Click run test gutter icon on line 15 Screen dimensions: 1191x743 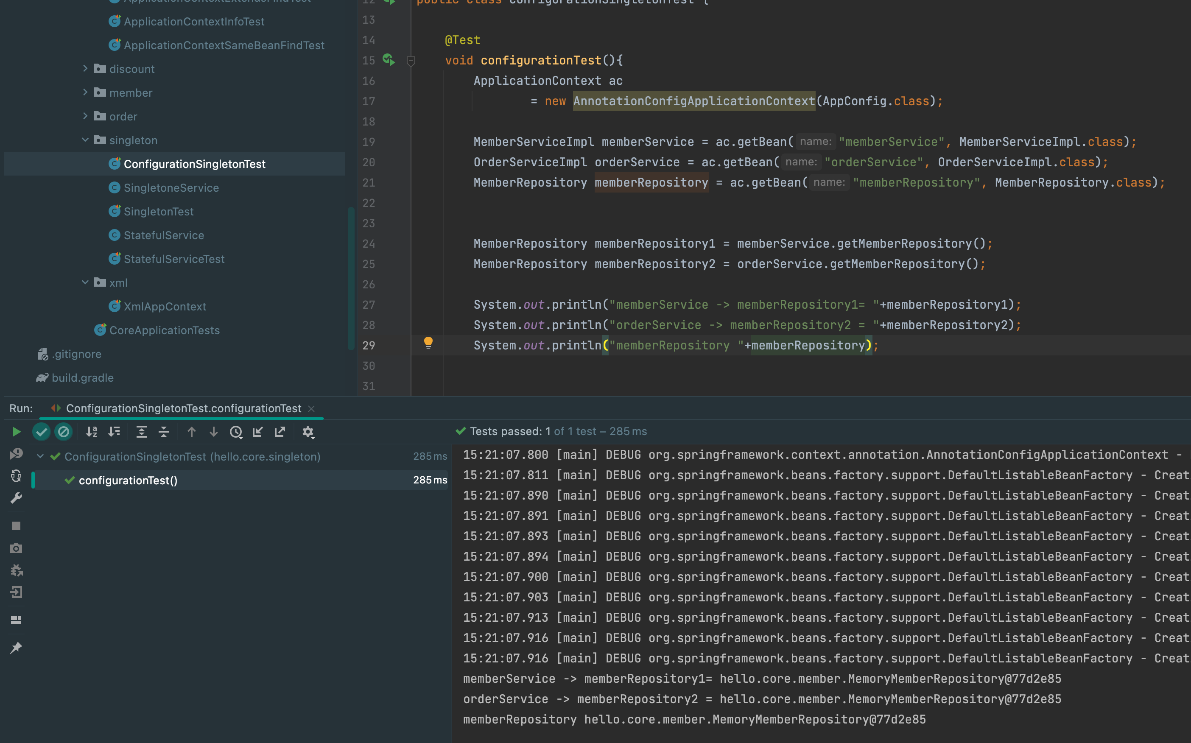[389, 60]
